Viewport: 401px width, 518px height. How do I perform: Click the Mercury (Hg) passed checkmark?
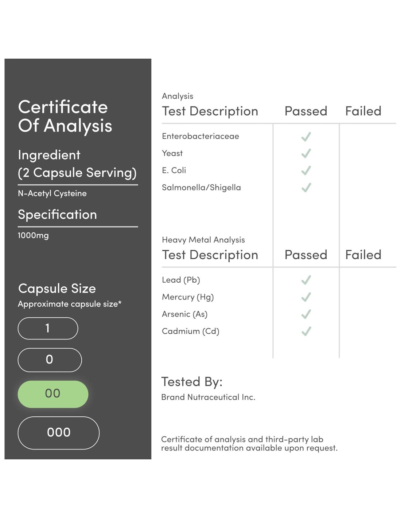point(306,297)
